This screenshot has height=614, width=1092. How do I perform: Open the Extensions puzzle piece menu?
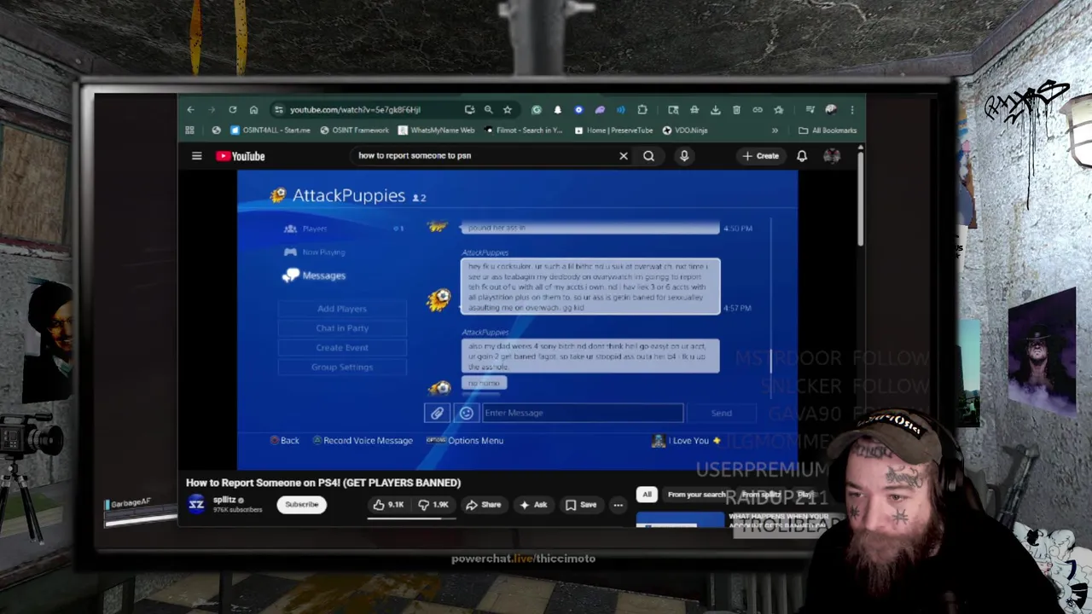pyautogui.click(x=642, y=110)
